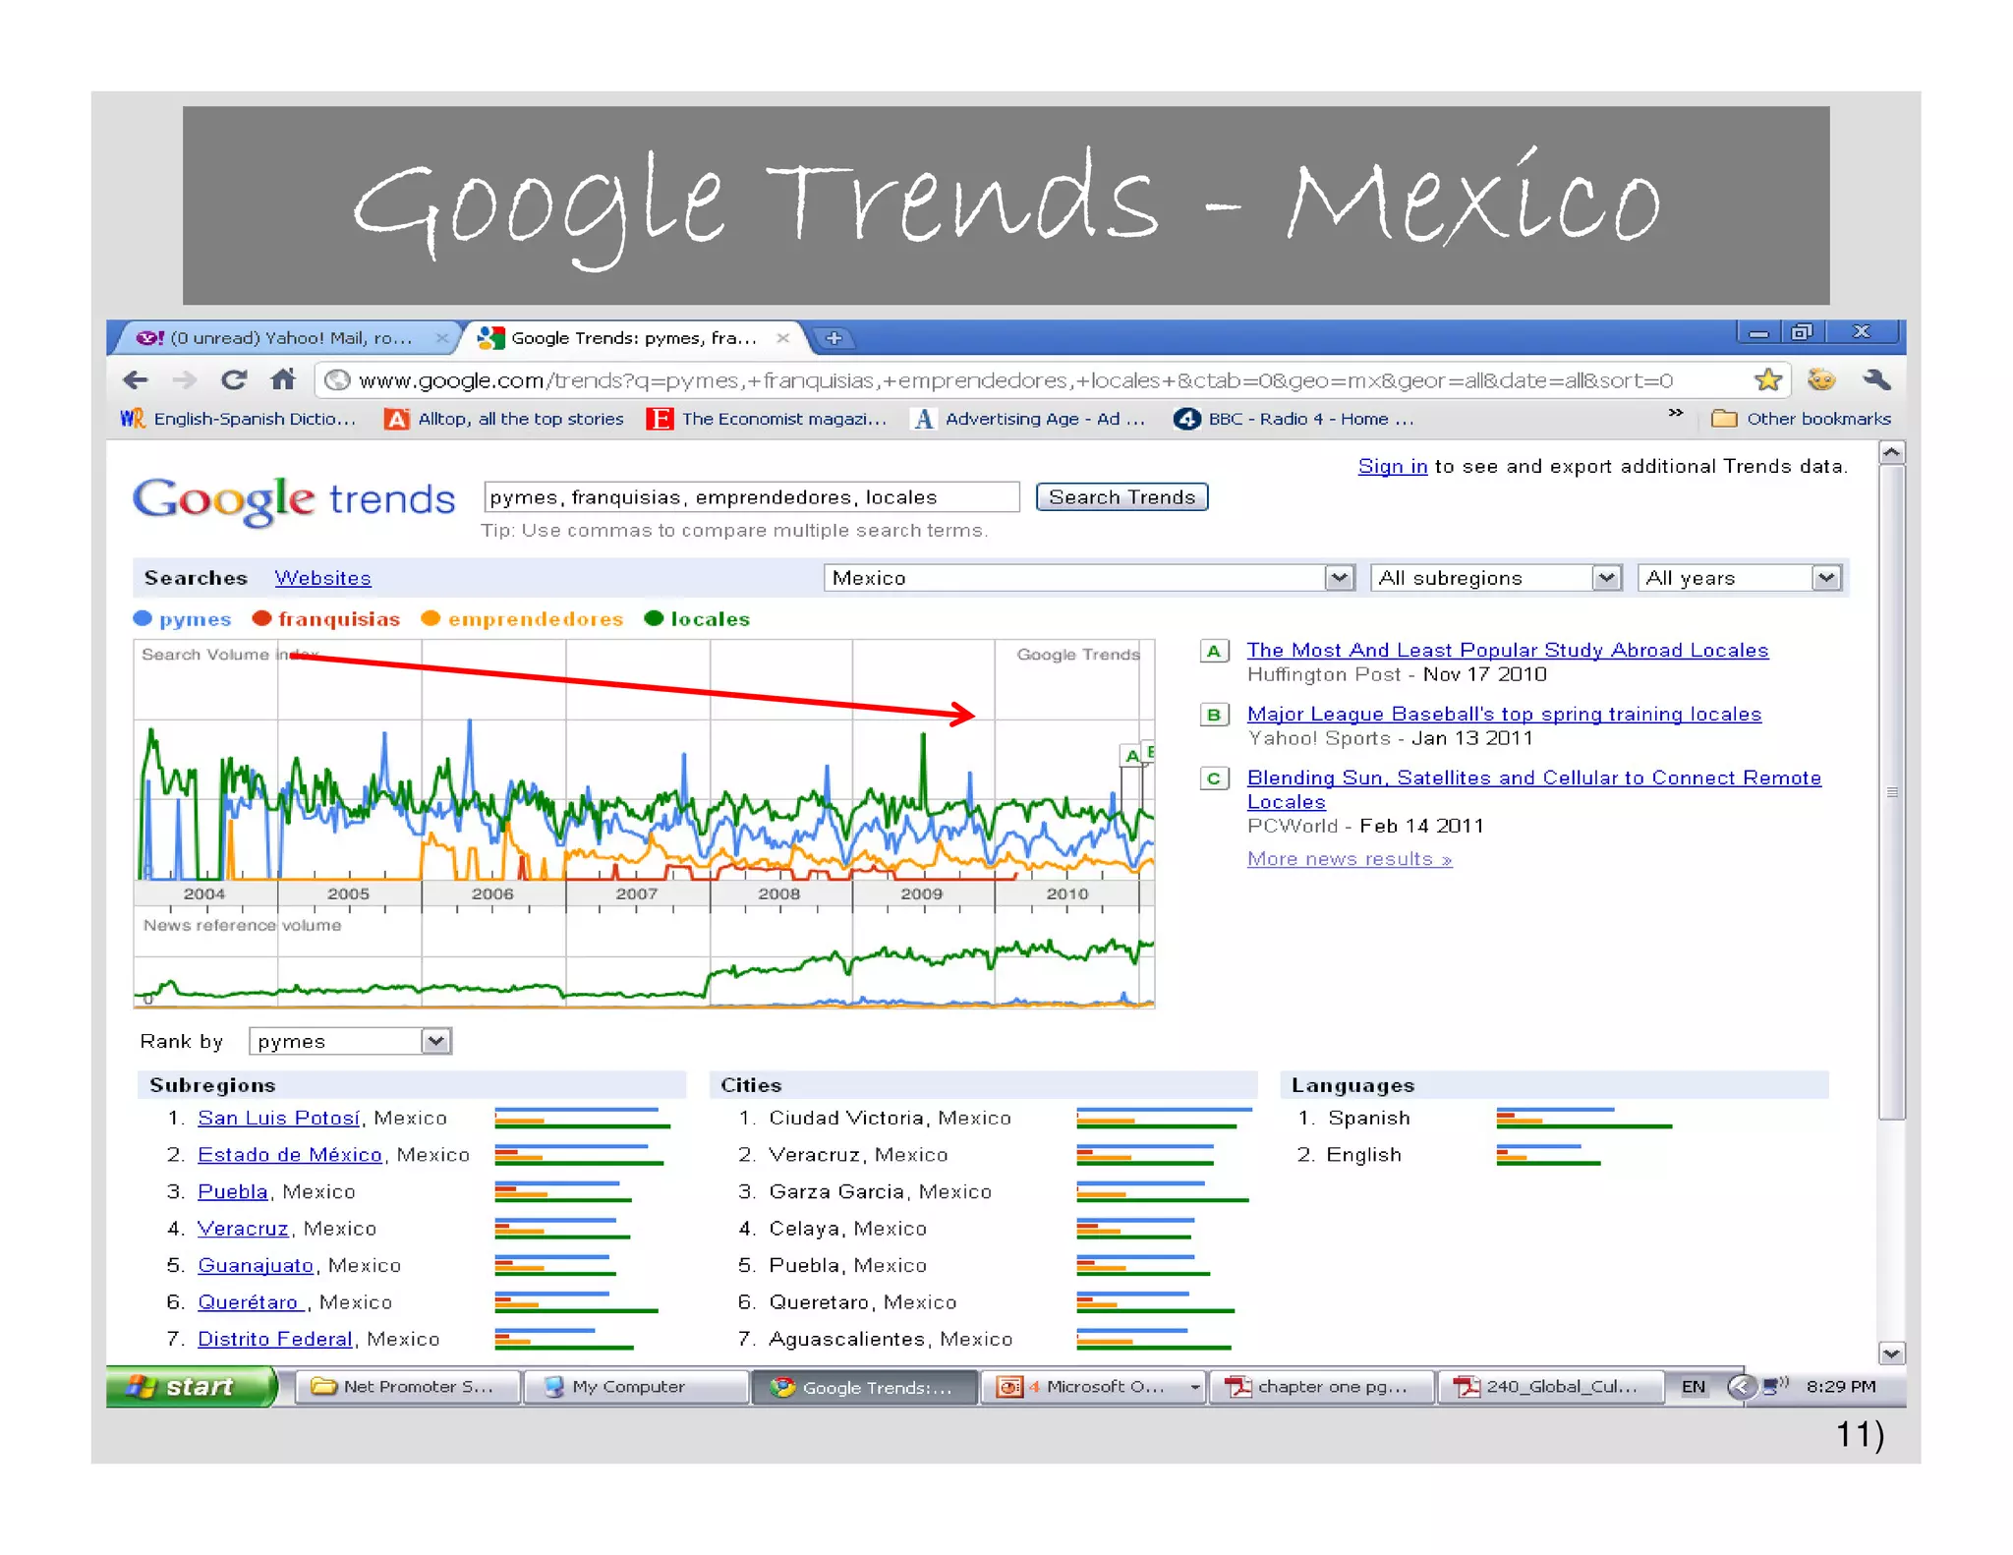The height and width of the screenshot is (1555, 2013).
Task: Click the browser Forward arrow
Action: 185,380
